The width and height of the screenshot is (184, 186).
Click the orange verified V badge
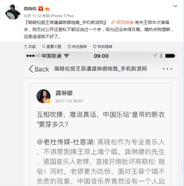pos(41,9)
